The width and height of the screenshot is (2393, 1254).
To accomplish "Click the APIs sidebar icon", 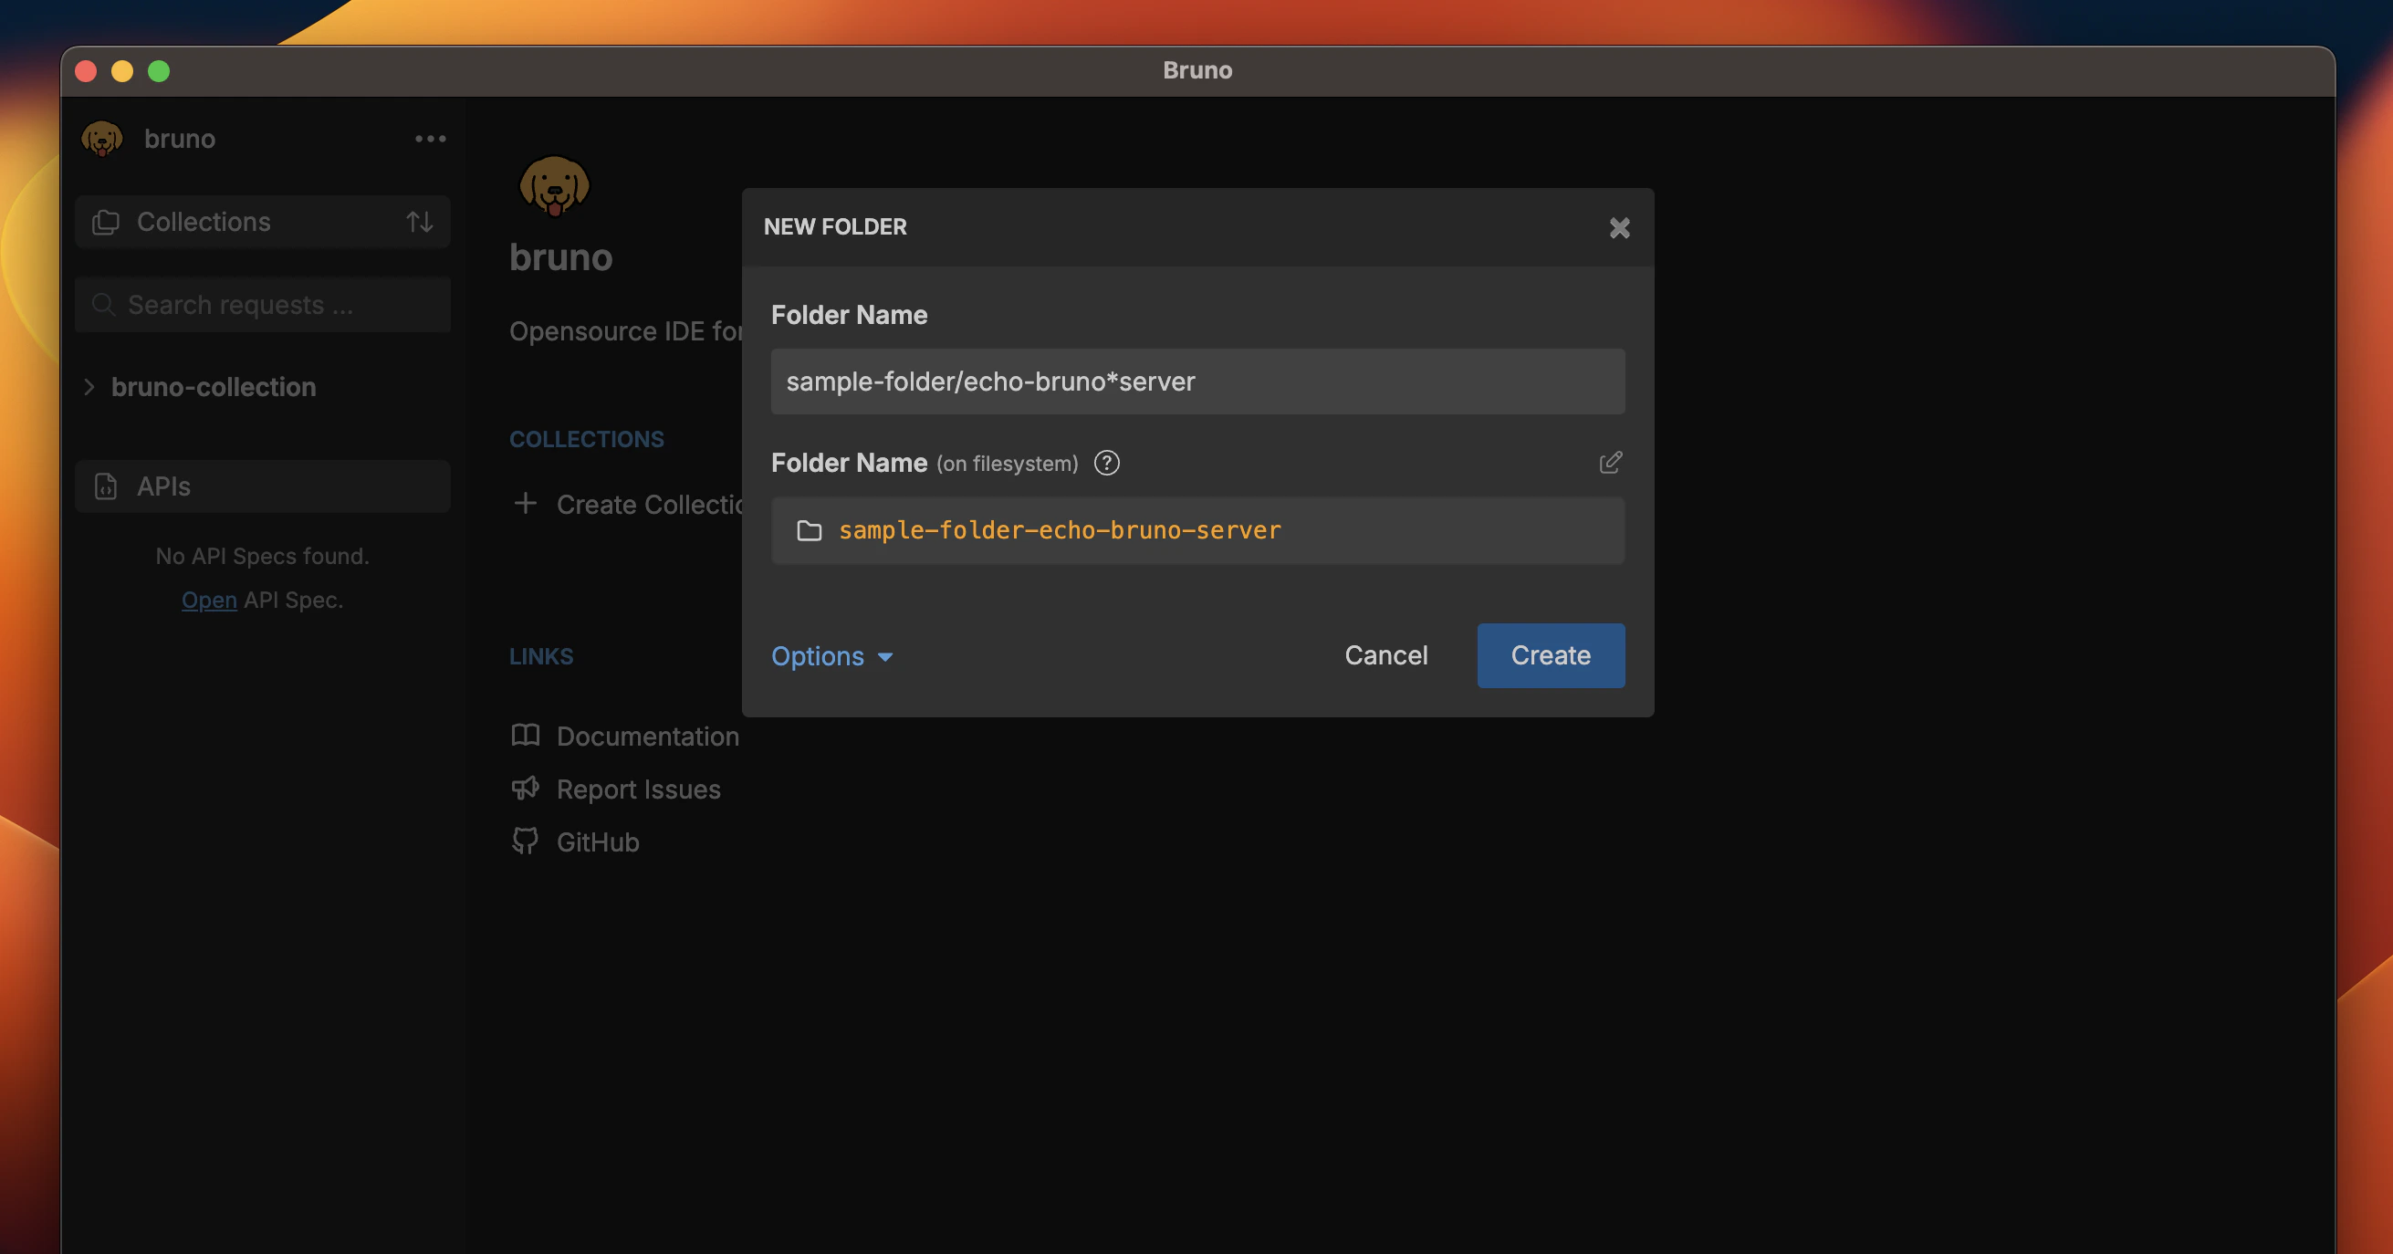I will pyautogui.click(x=106, y=486).
